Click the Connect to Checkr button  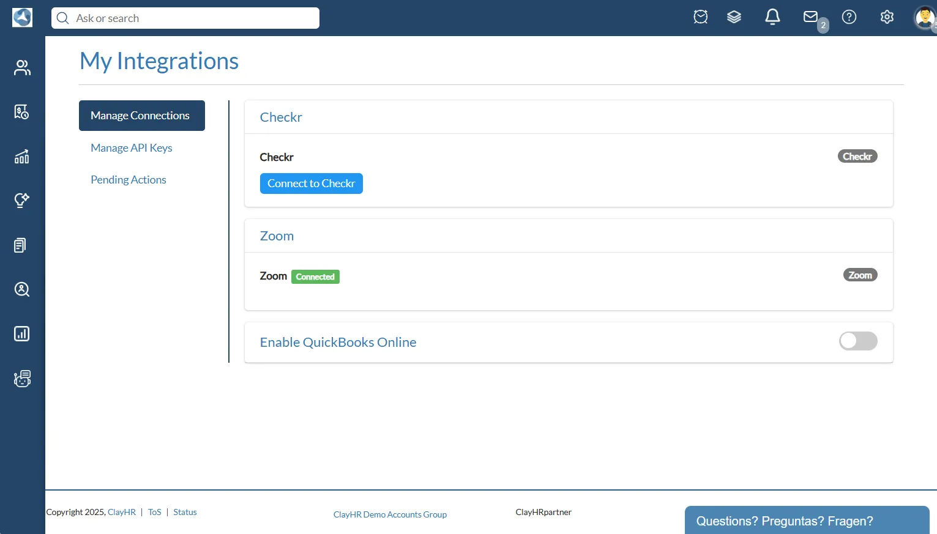click(312, 184)
